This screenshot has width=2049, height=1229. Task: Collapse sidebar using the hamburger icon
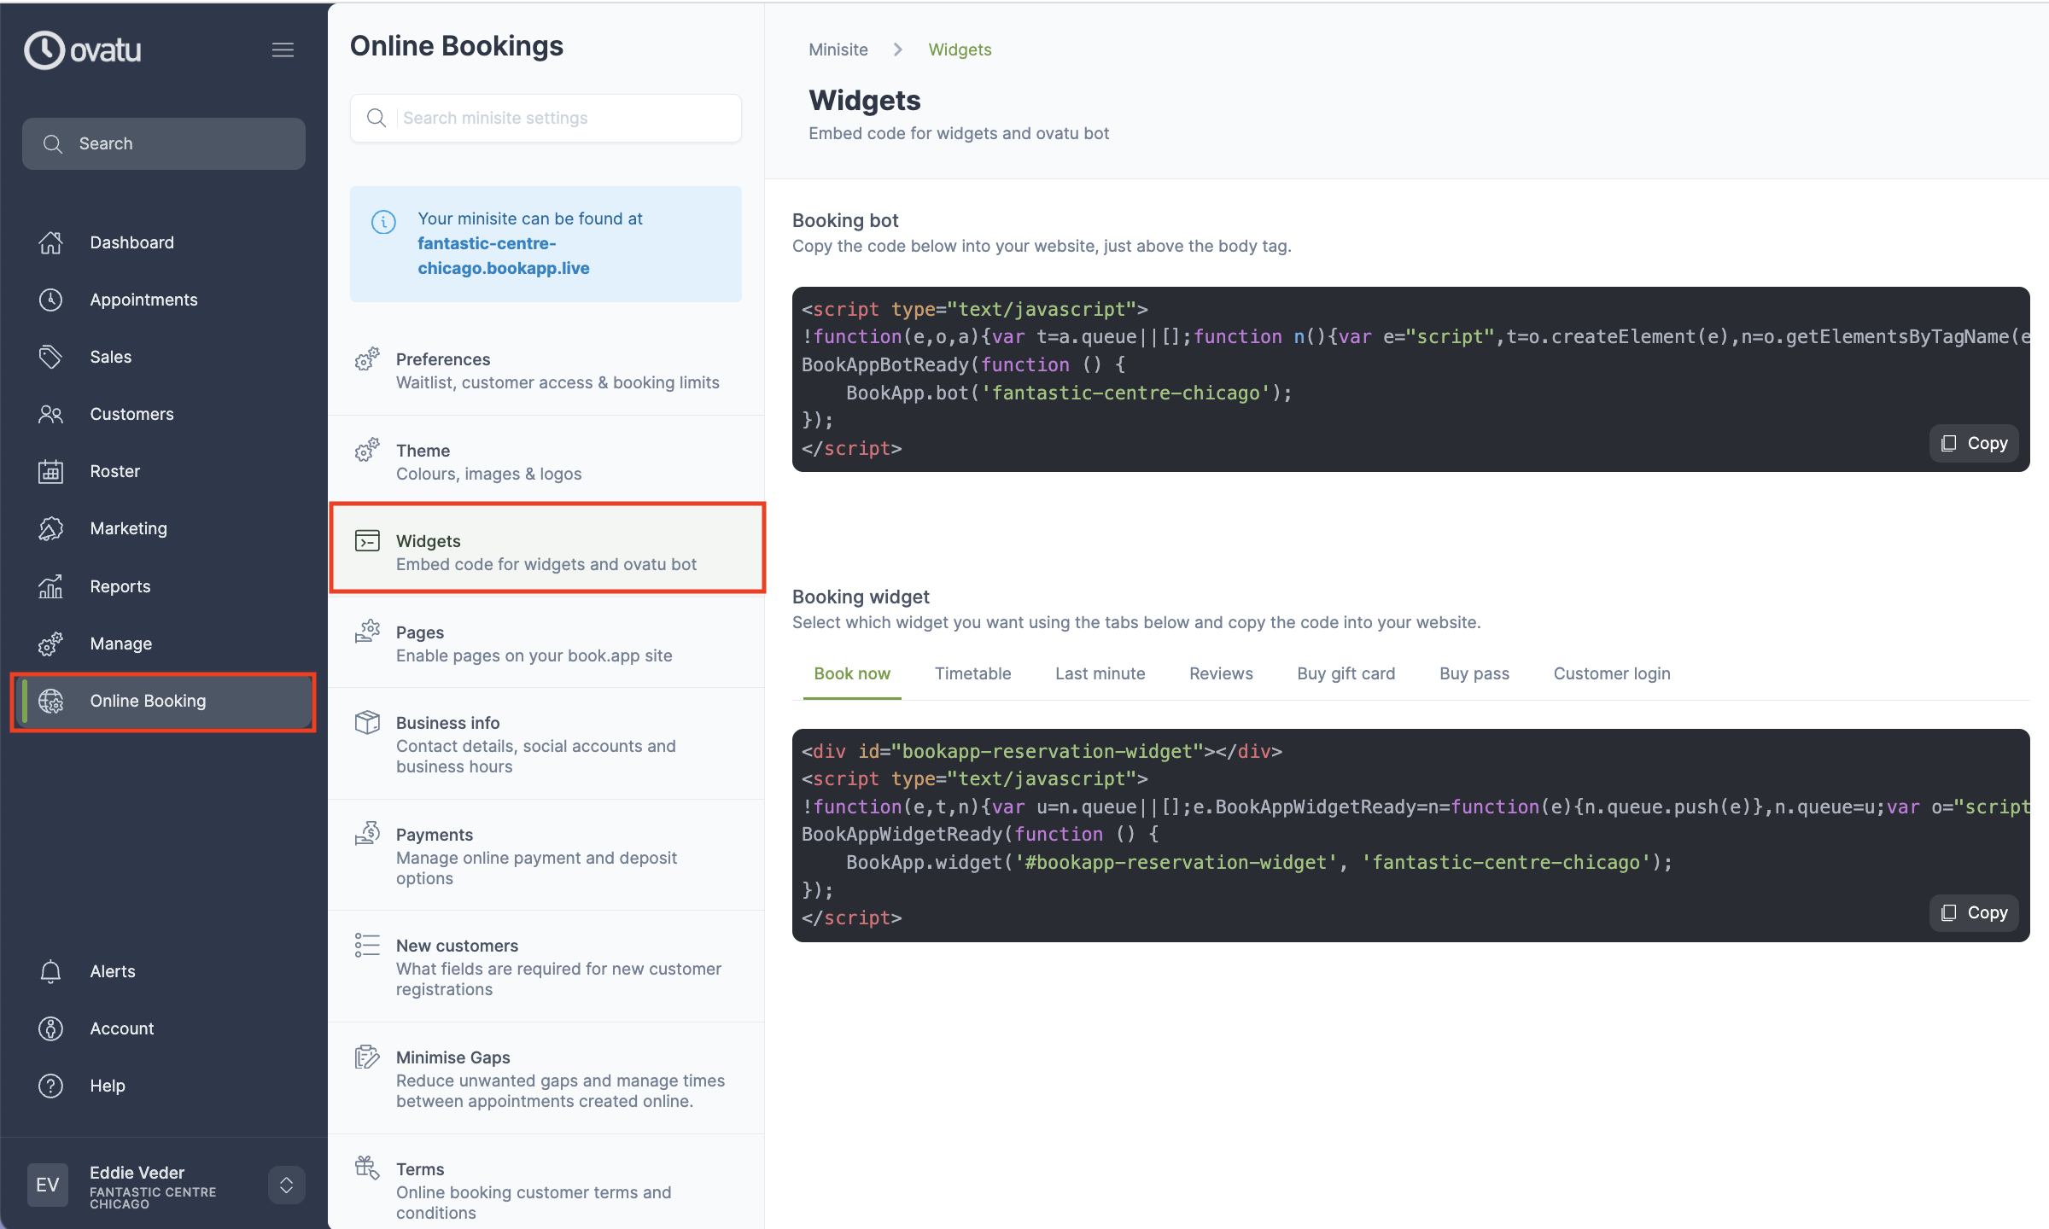click(283, 50)
